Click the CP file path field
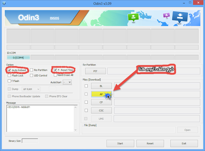205x151 pixels. click(x=157, y=102)
